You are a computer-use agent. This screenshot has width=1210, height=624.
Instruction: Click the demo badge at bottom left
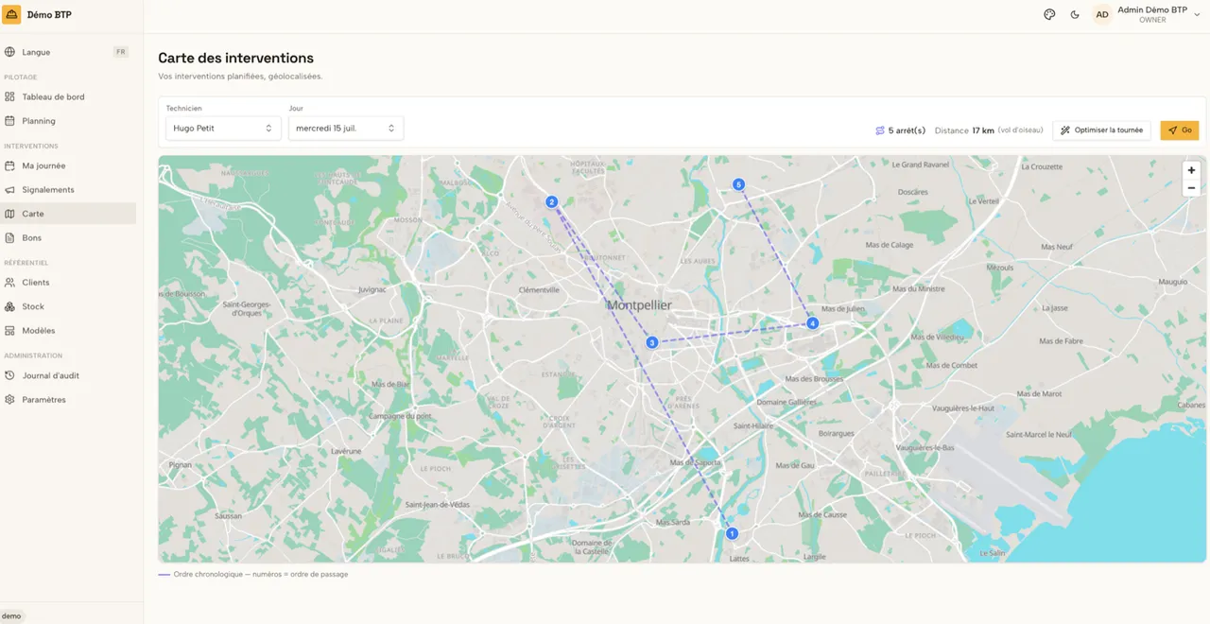coord(11,615)
